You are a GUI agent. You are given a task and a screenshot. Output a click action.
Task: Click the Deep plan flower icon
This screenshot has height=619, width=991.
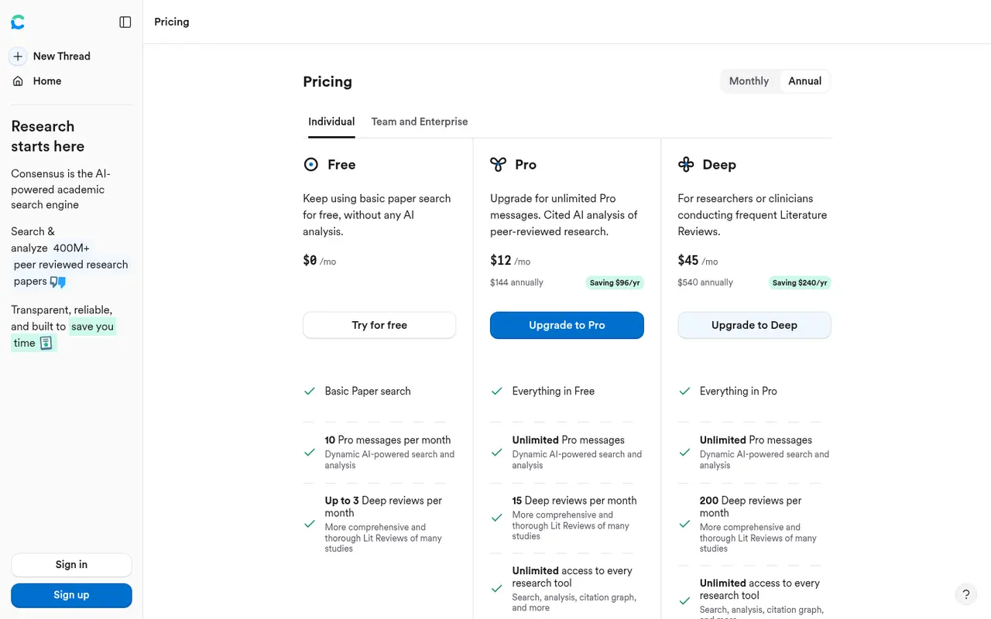tap(686, 164)
